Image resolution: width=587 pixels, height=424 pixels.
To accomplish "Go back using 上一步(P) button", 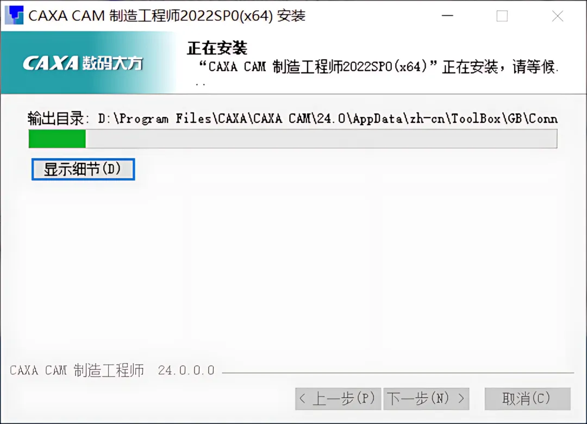I will [x=338, y=398].
